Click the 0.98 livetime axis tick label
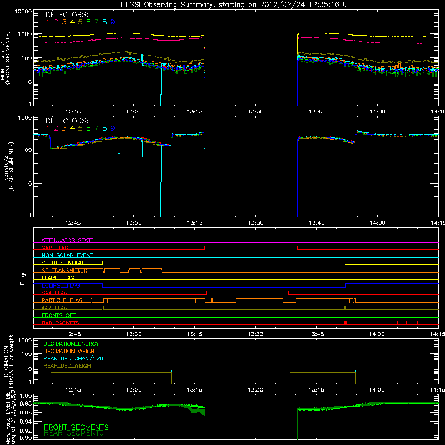445x445 pixels. [26, 403]
